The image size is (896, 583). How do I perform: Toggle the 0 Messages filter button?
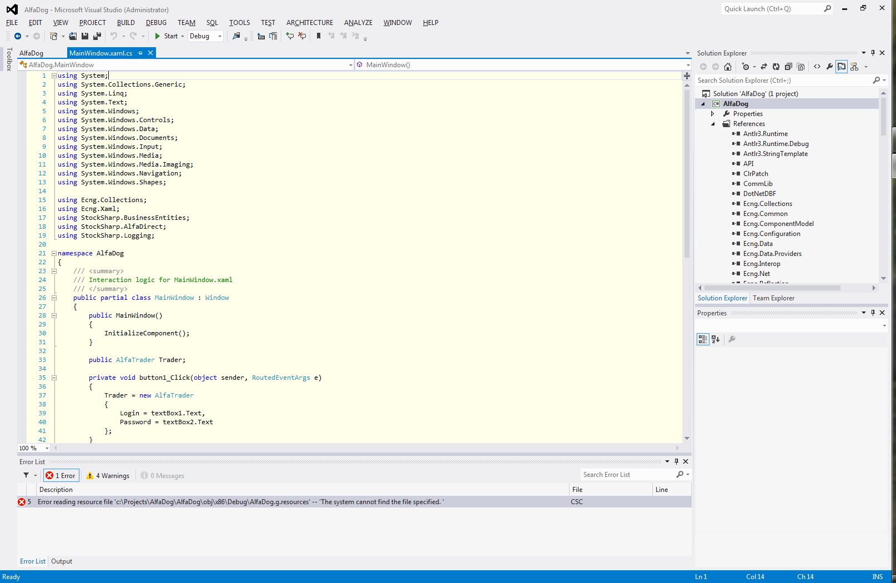point(162,475)
